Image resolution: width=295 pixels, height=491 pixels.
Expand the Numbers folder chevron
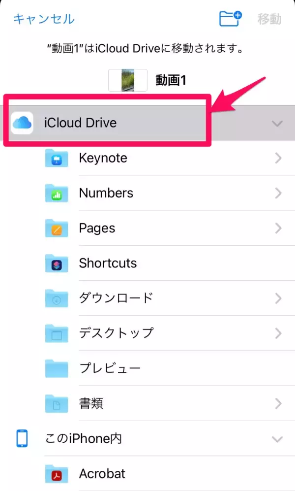tap(278, 194)
